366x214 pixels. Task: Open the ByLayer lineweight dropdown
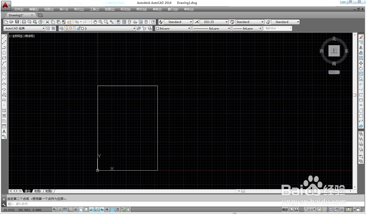(247, 28)
